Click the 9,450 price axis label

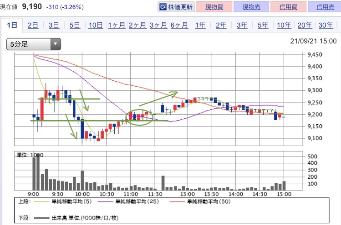(x=315, y=54)
